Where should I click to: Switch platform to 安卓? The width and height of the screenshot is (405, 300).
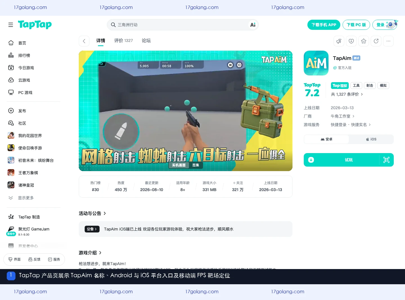327,139
